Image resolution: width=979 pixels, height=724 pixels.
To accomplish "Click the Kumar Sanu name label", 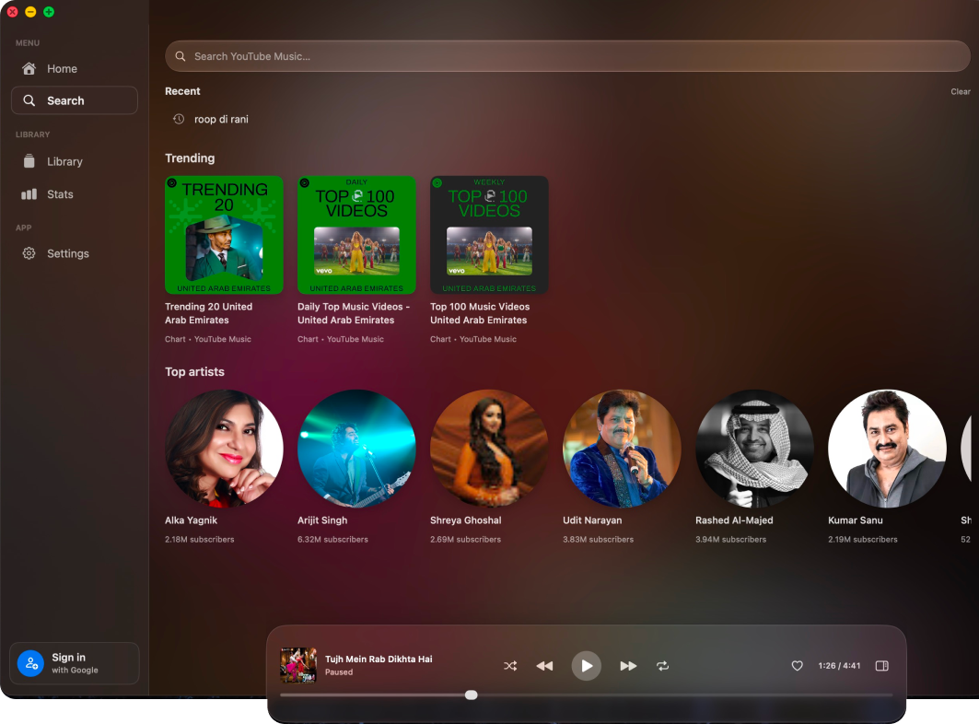I will click(x=856, y=520).
